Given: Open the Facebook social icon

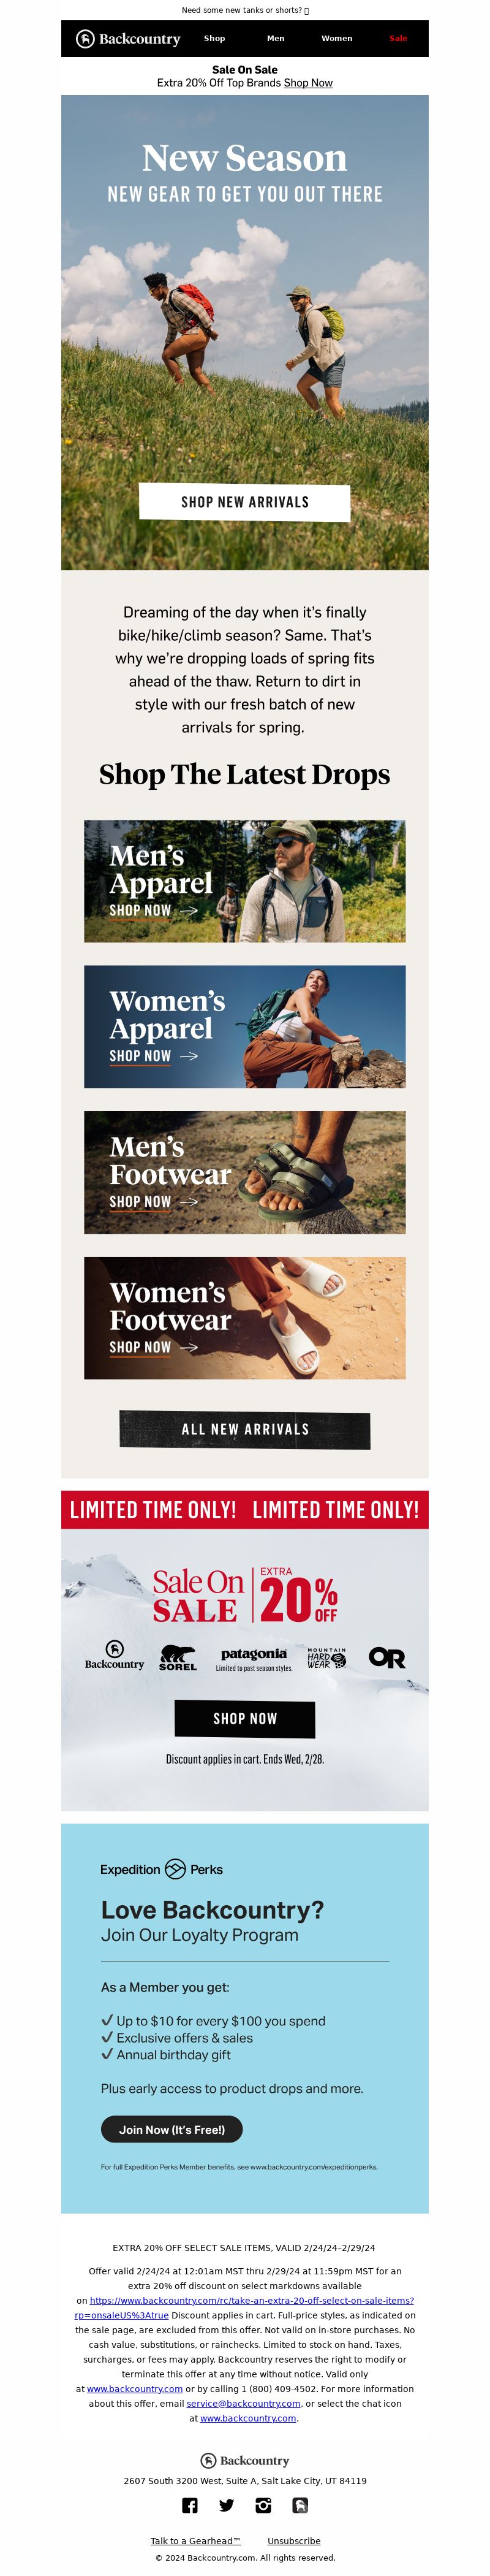Looking at the screenshot, I should click(190, 2505).
